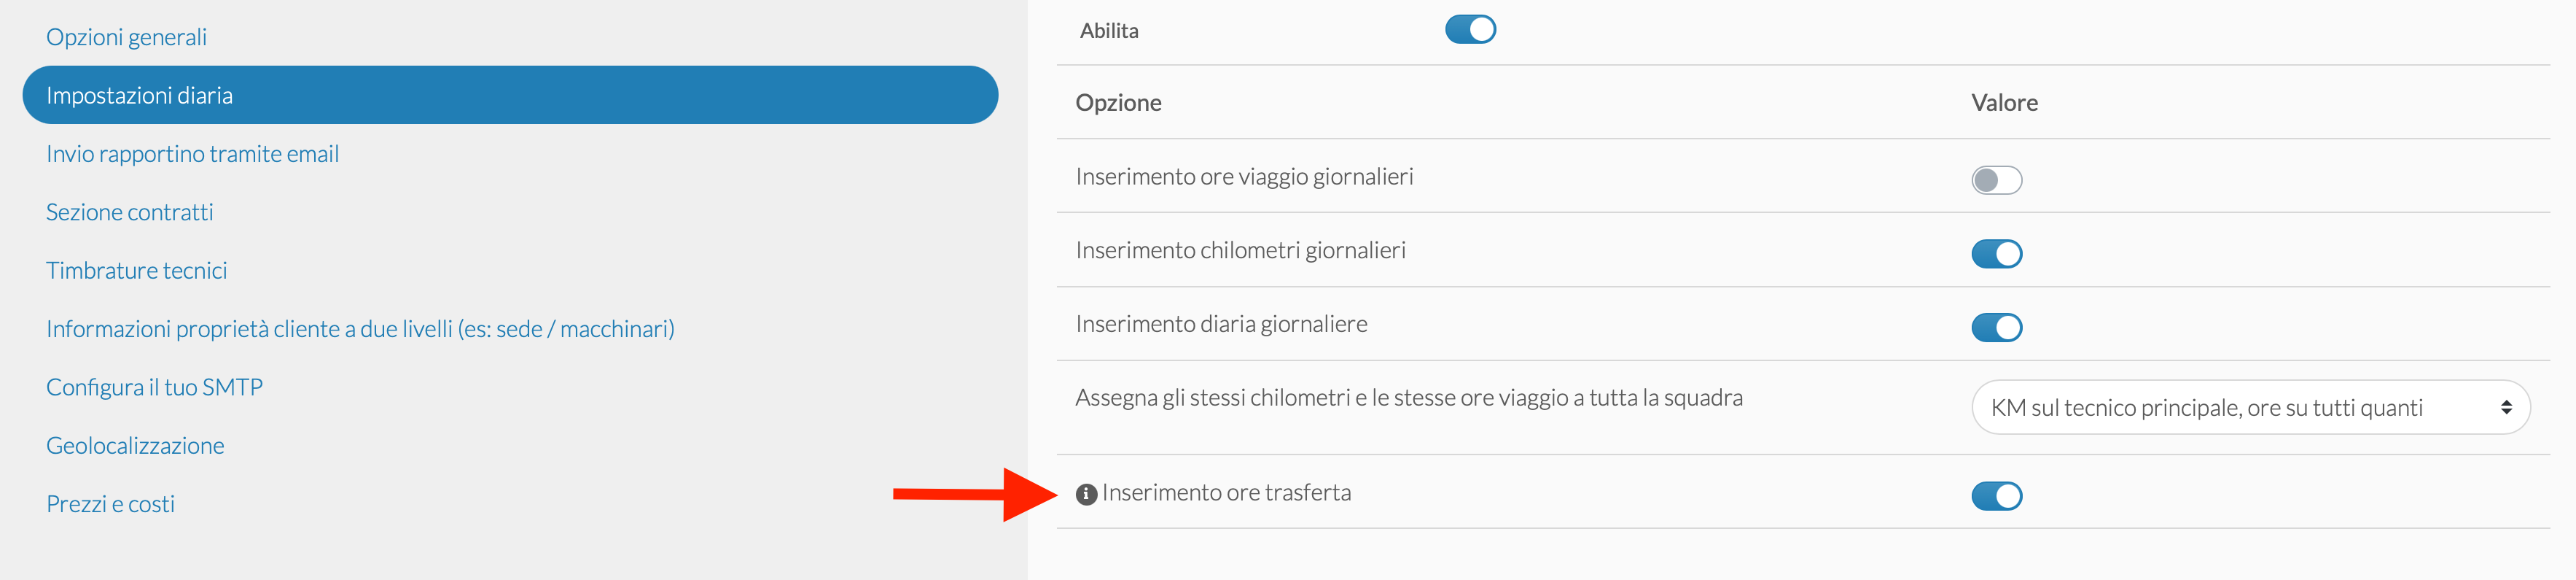Viewport: 2576px width, 580px height.
Task: Toggle the Abilita switch off
Action: pos(1470,29)
